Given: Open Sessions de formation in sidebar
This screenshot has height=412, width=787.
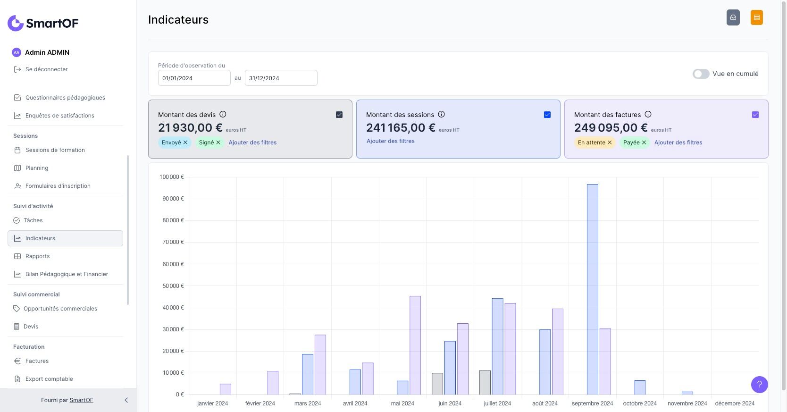Looking at the screenshot, I should tap(55, 150).
